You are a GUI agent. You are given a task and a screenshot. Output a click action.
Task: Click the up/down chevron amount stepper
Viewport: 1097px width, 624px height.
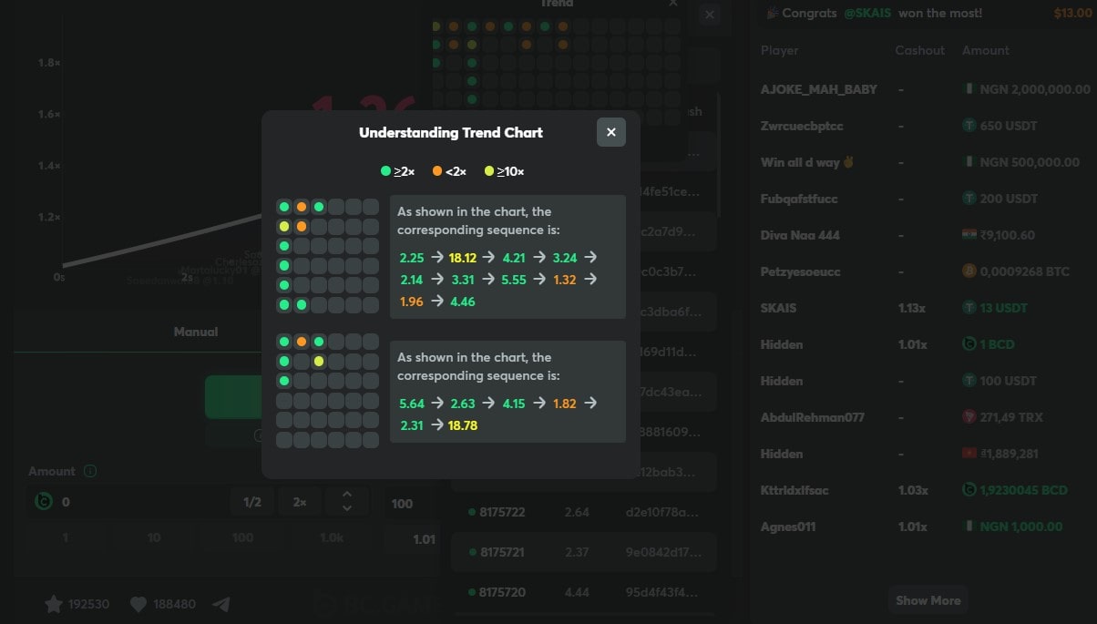(346, 502)
